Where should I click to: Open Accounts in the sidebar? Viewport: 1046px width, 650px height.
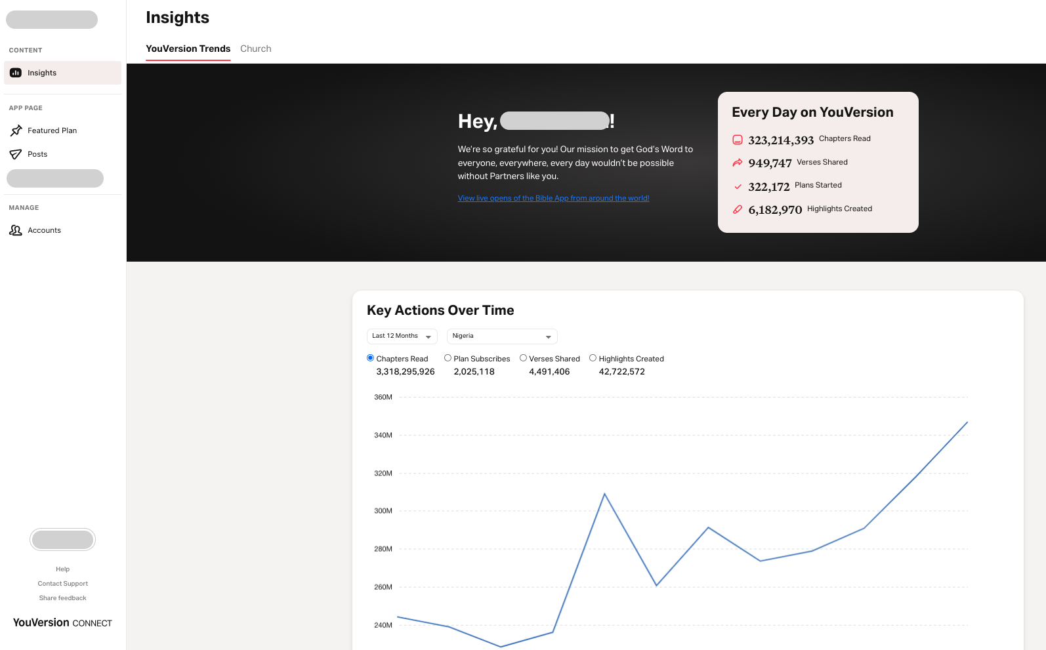62,230
